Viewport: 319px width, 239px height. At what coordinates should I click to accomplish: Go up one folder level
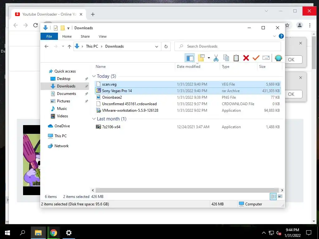tap(69, 47)
